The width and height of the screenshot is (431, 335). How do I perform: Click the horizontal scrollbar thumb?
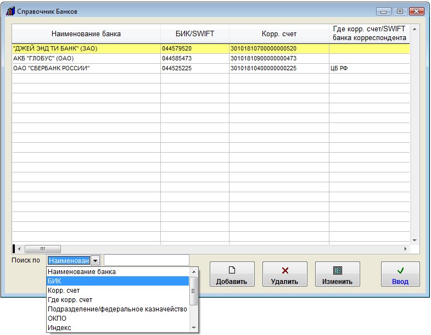pyautogui.click(x=43, y=249)
